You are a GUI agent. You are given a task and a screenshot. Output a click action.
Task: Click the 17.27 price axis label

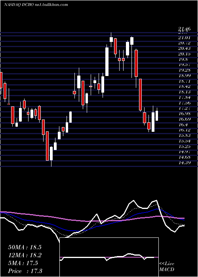(185, 108)
